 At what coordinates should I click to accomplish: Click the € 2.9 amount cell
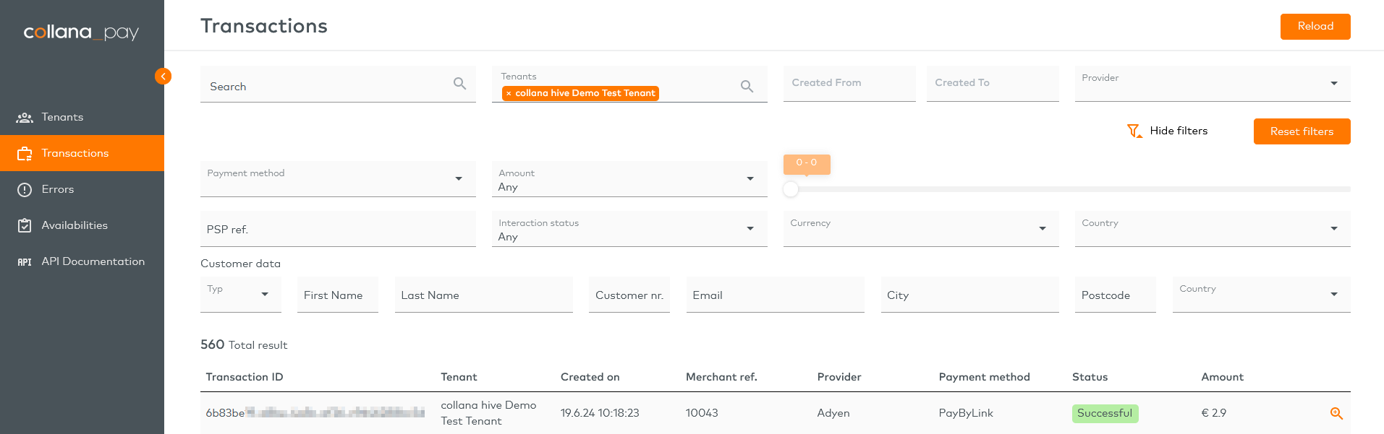pyautogui.click(x=1214, y=413)
